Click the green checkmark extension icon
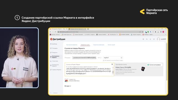 [148, 32]
